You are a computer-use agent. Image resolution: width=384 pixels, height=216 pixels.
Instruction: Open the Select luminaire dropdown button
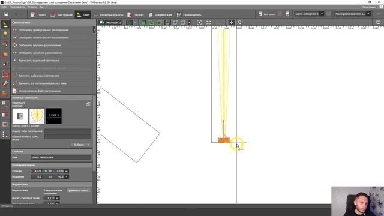(x=80, y=145)
